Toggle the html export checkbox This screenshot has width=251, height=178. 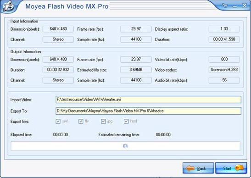tap(126, 121)
